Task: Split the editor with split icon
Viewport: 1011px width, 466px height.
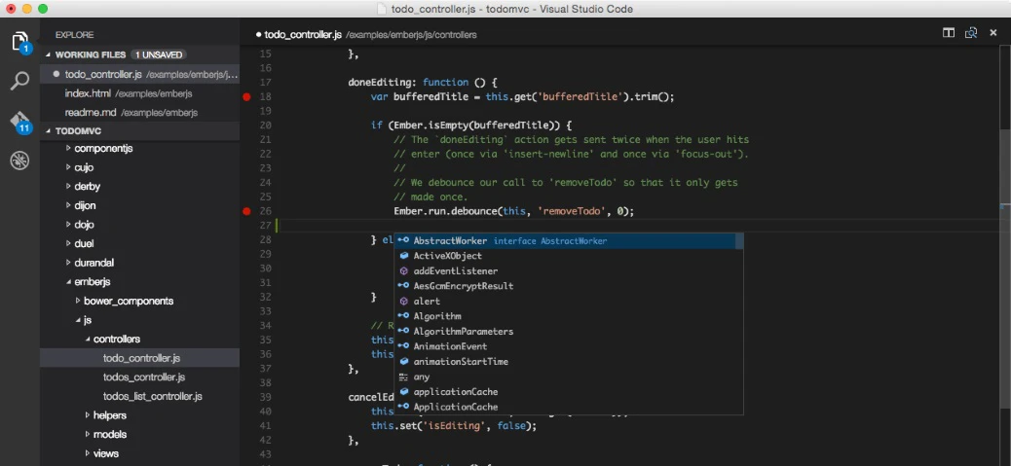Action: (x=948, y=33)
